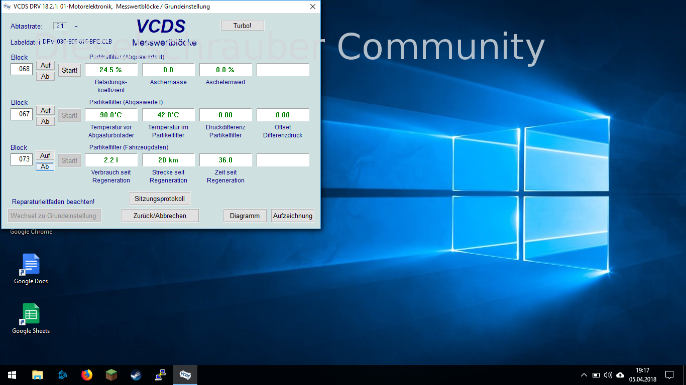Focus the block number field 067

[22, 114]
